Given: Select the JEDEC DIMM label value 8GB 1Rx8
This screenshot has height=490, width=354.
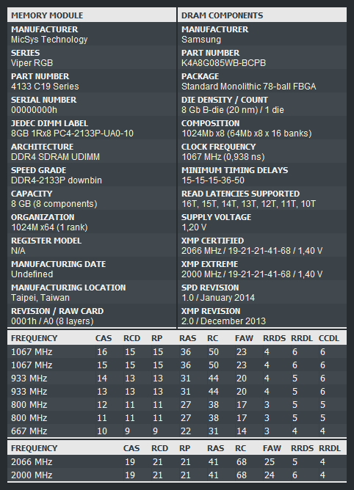Looking at the screenshot, I should 72,134.
